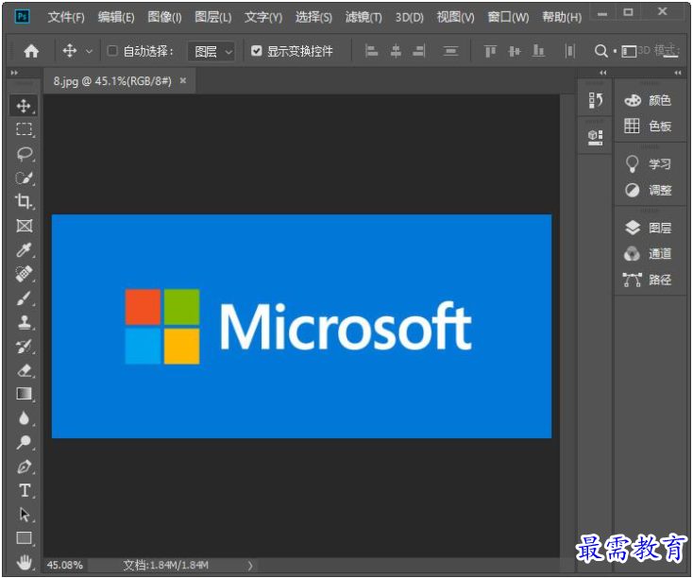This screenshot has height=578, width=693.
Task: Click the search magnifier icon
Action: (600, 51)
